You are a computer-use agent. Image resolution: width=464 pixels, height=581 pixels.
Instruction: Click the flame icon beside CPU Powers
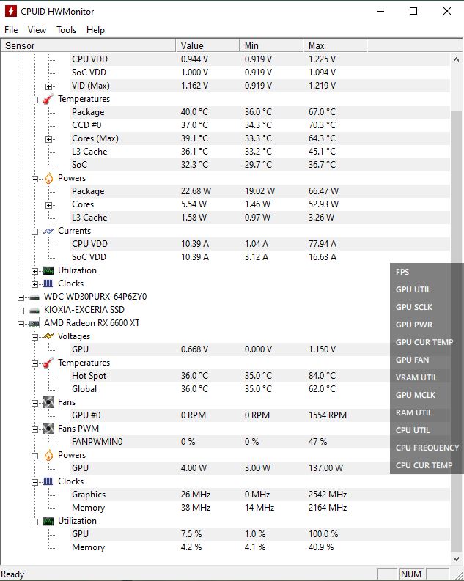48,178
